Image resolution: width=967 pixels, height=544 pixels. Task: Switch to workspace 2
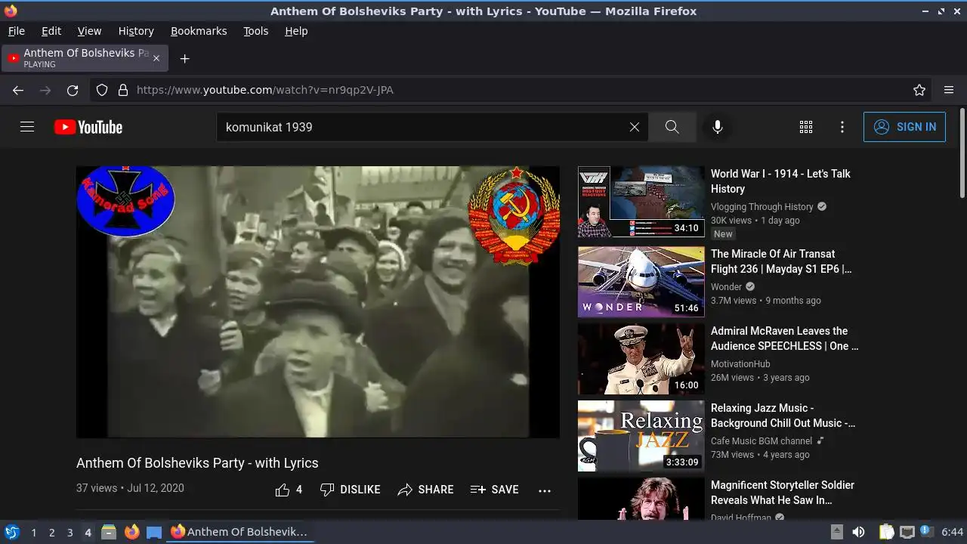pyautogui.click(x=51, y=532)
